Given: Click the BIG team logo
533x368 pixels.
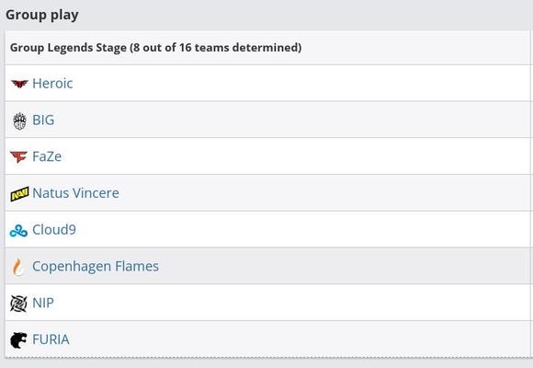Looking at the screenshot, I should coord(19,121).
